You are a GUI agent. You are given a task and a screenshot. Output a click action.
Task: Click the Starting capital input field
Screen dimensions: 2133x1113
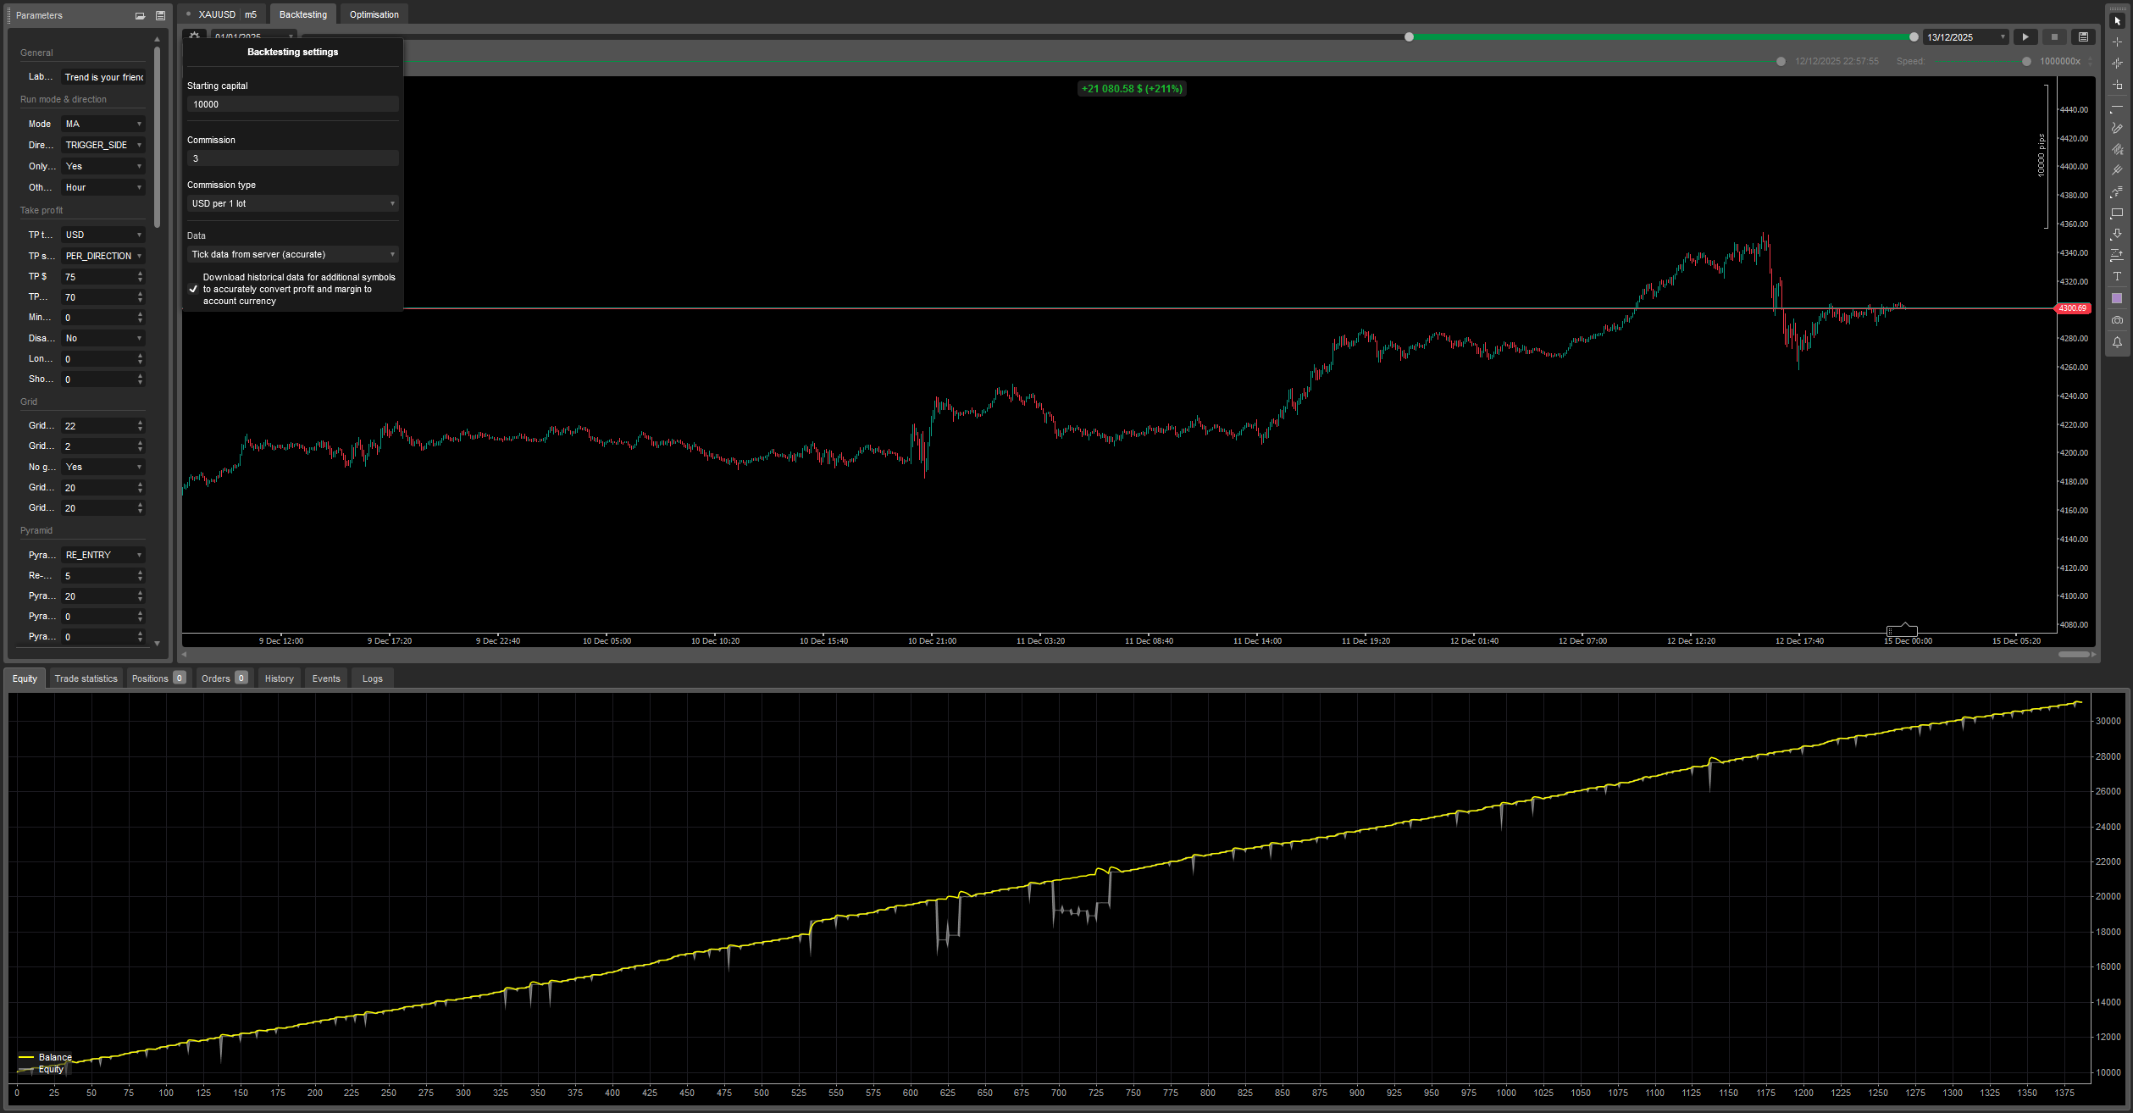point(291,103)
